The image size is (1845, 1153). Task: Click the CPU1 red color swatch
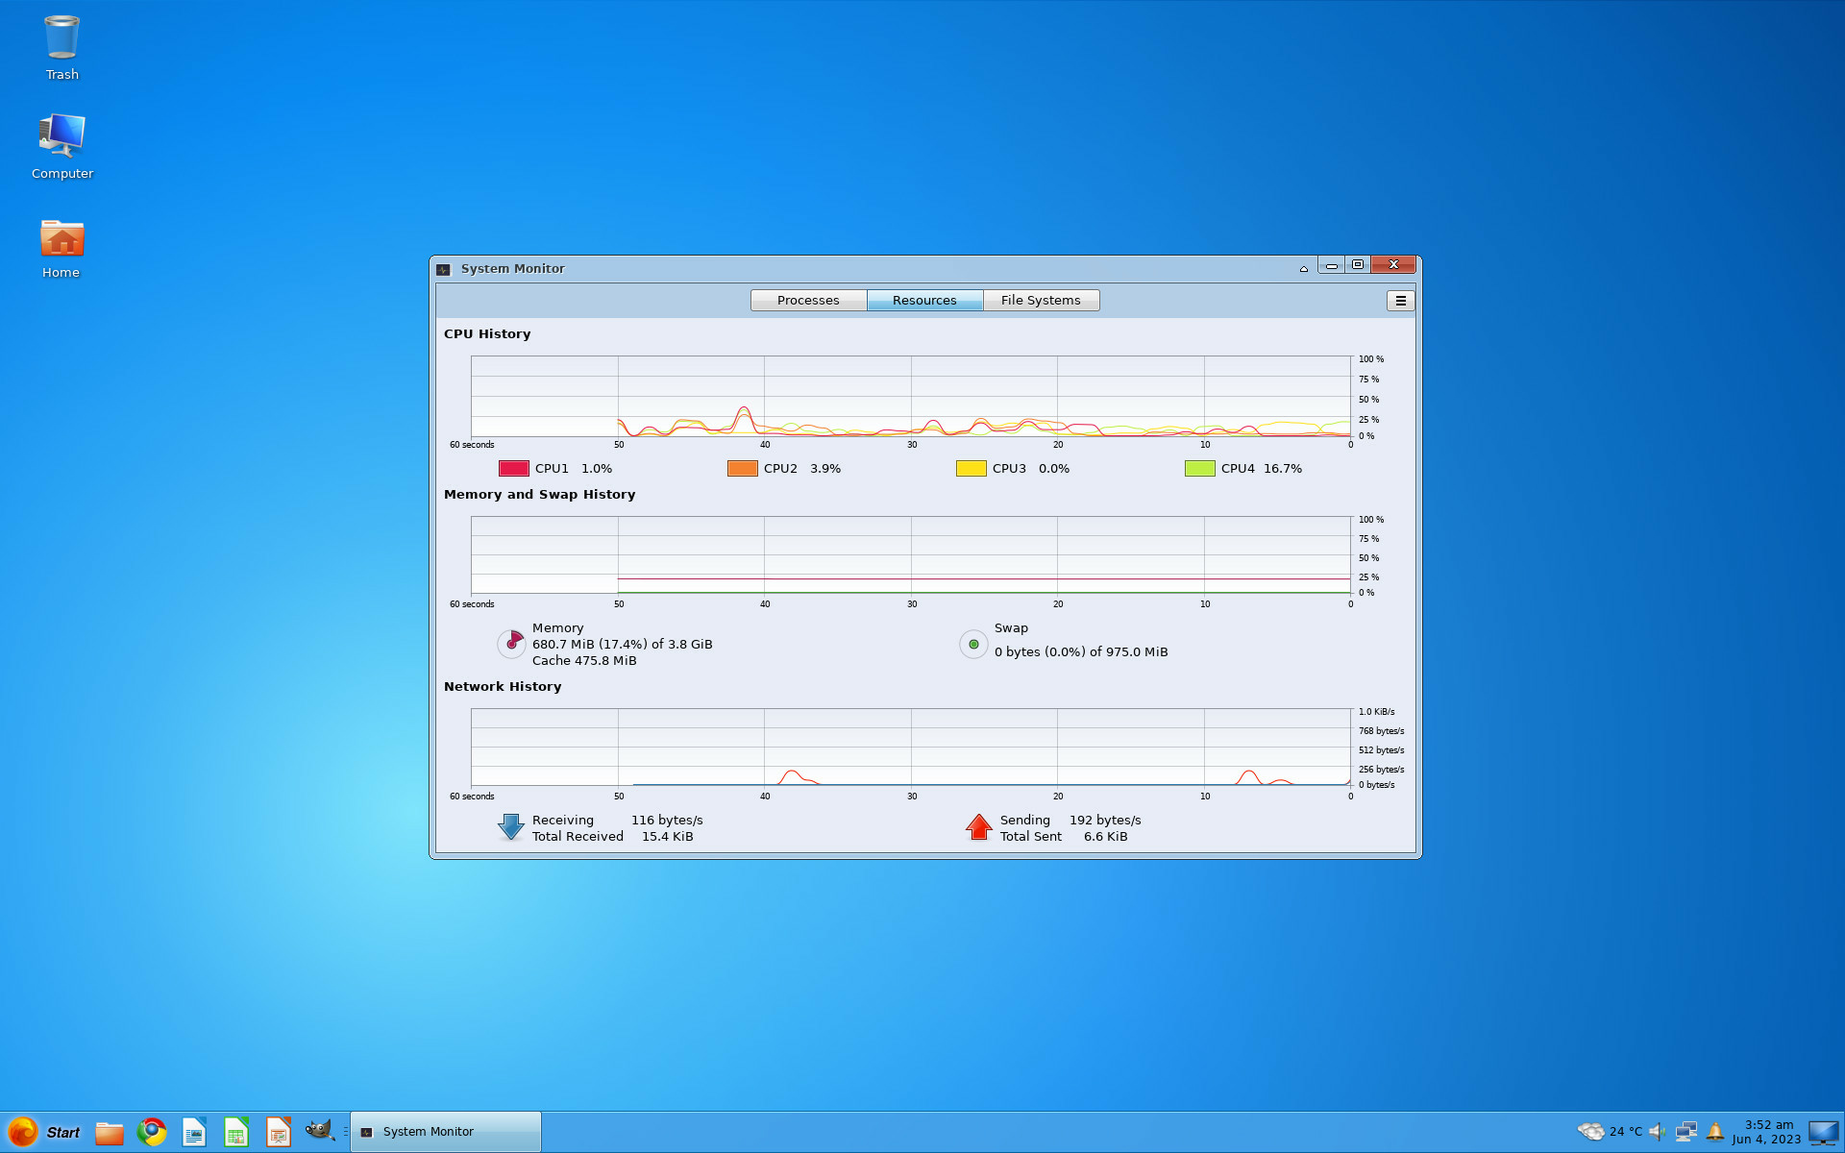click(x=514, y=468)
